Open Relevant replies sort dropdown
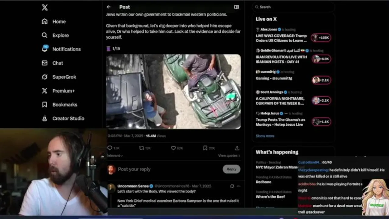The width and height of the screenshot is (389, 219). (x=115, y=155)
